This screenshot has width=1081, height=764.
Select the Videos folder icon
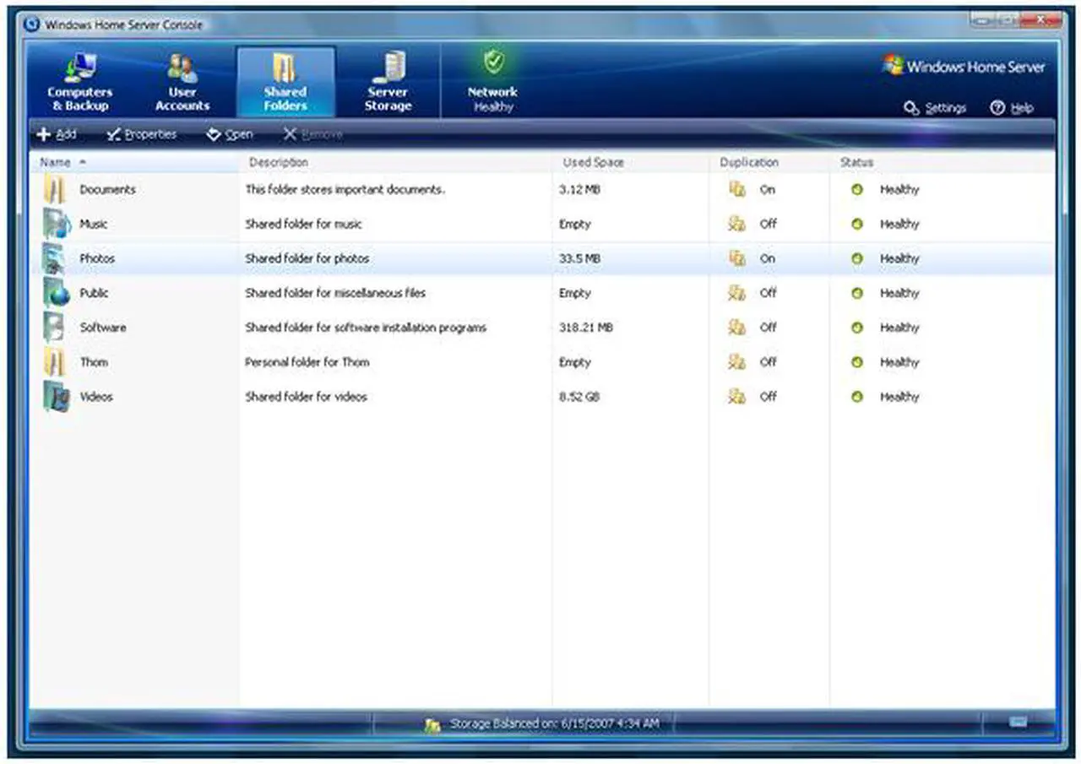[57, 397]
